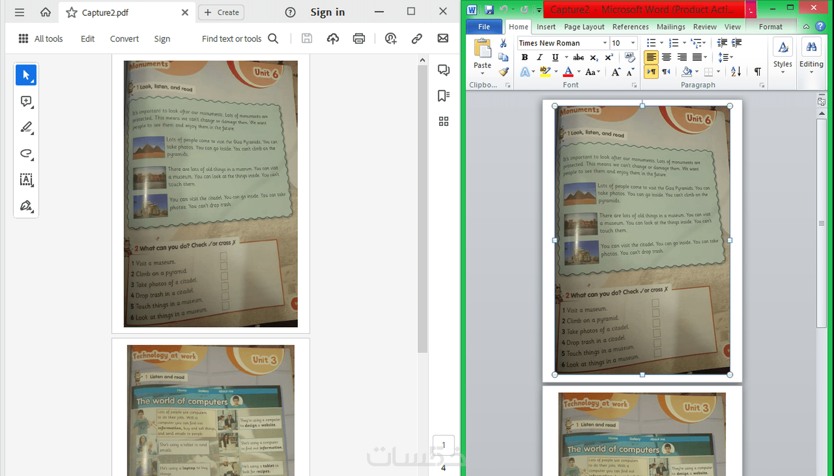
Task: Email the PDF using envelope icon
Action: point(443,38)
